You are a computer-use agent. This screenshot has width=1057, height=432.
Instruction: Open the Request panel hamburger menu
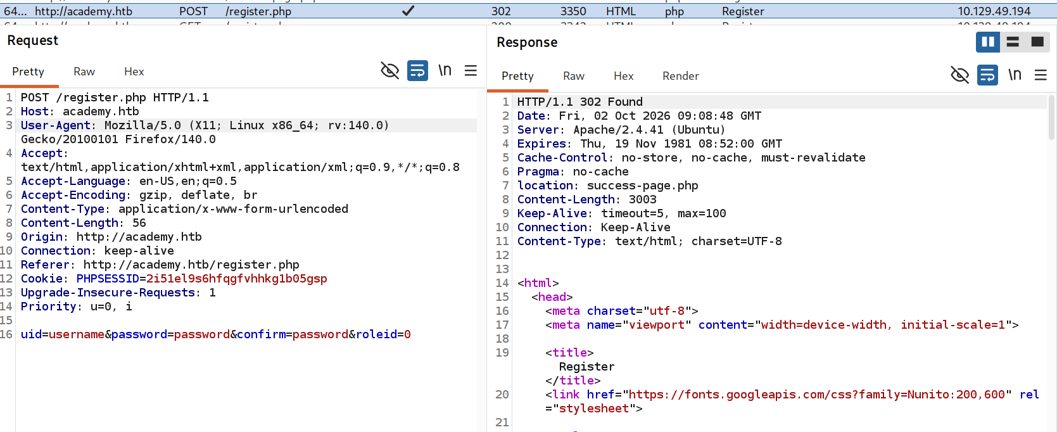pos(471,70)
